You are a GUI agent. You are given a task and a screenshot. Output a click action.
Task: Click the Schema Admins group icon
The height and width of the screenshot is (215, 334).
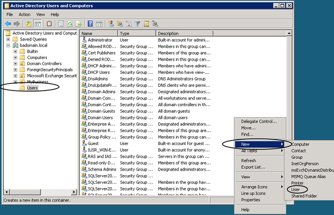pos(85,169)
